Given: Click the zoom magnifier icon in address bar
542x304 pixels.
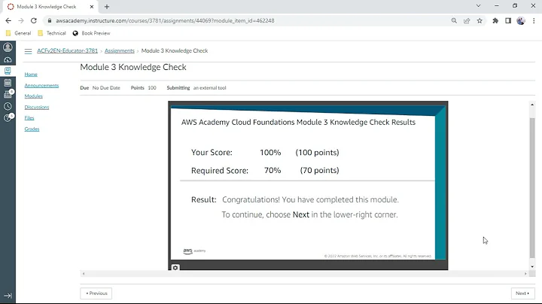Looking at the screenshot, I should [x=454, y=21].
